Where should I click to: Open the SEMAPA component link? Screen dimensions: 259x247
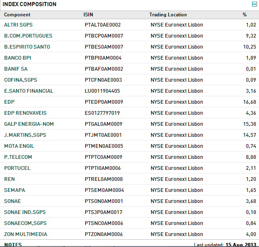tap(15, 190)
